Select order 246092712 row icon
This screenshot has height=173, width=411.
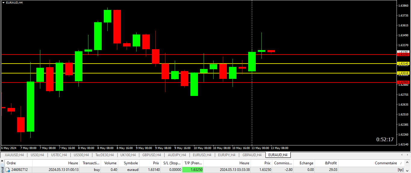click(x=8, y=170)
